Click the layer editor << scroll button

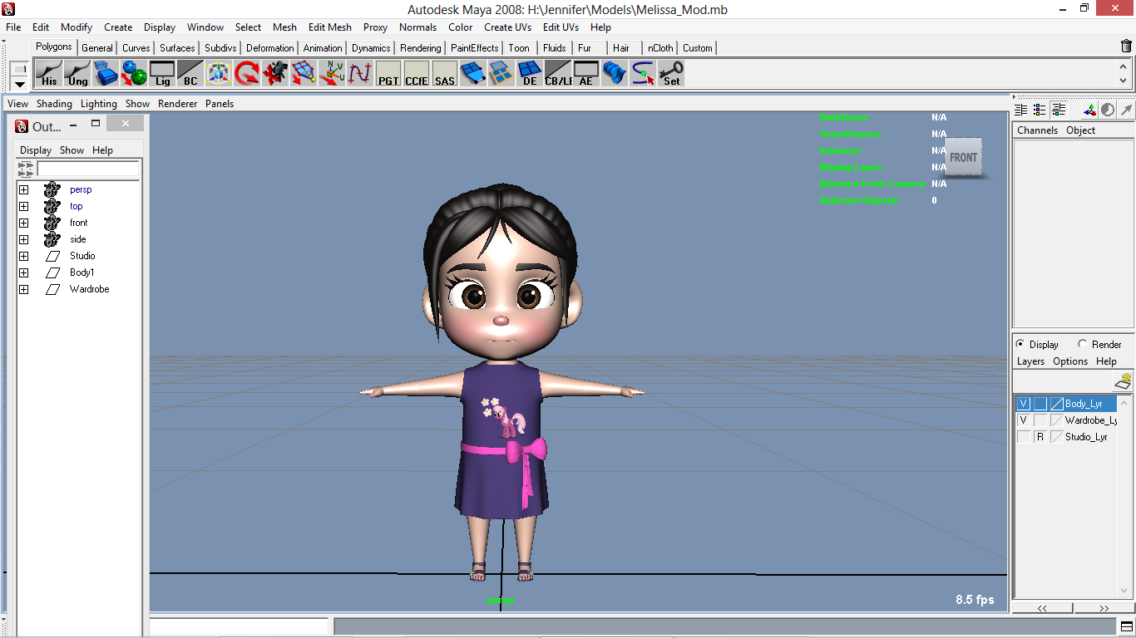click(x=1043, y=609)
